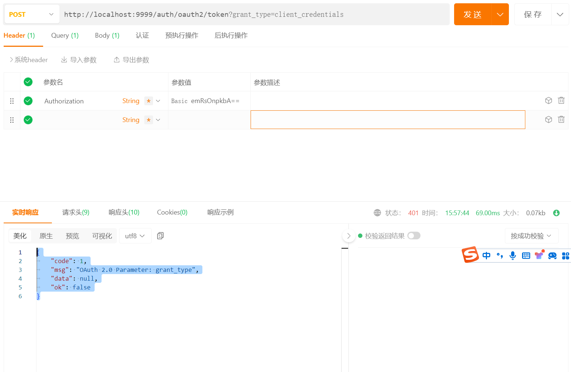This screenshot has width=571, height=372.
Task: Enable the 校验返回结果 toggle switch
Action: coord(414,236)
